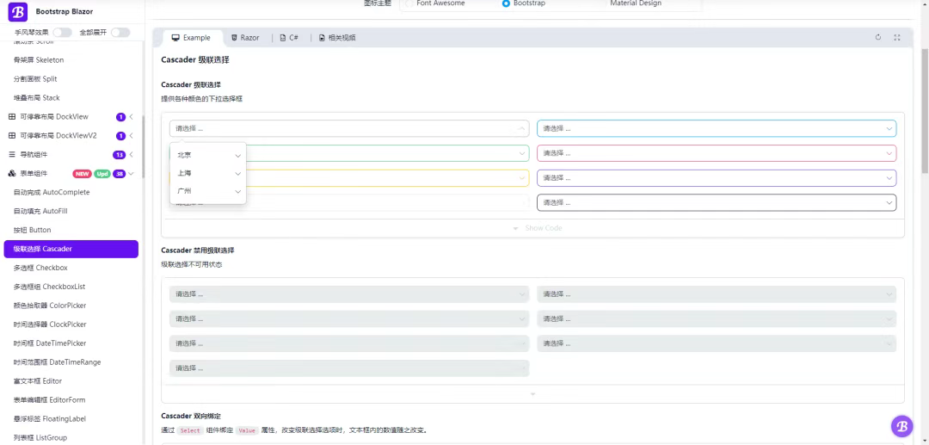Viewport: 929px width, 445px height.
Task: Open the 多选框 Checkbox page
Action: click(x=40, y=268)
